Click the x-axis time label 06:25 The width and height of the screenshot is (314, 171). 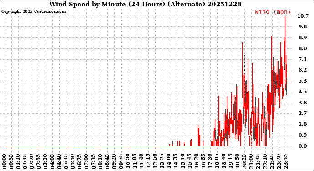pos(80,162)
